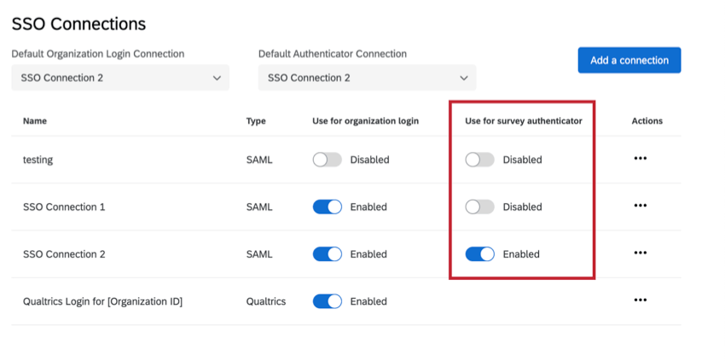
Task: Select the SSO Connection 1 name
Action: click(x=64, y=207)
